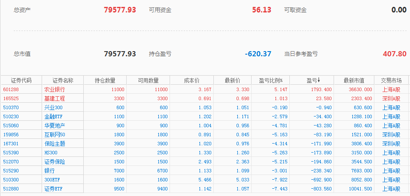Viewport: 410px width, 196px height.
Task: Click security code 515060
Action: (x=11, y=126)
